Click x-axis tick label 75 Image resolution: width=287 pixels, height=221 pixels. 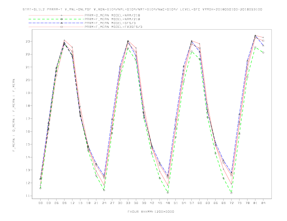coord(240,203)
